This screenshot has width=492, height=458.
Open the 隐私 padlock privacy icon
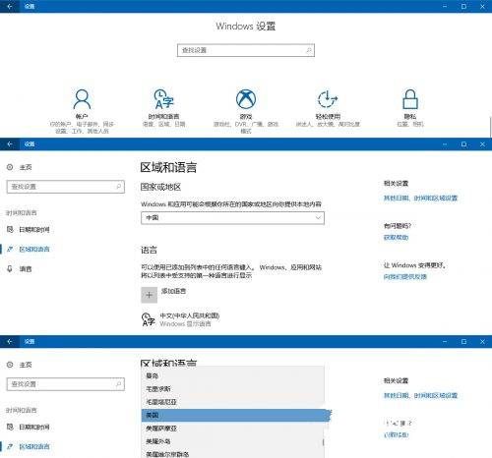click(x=410, y=99)
